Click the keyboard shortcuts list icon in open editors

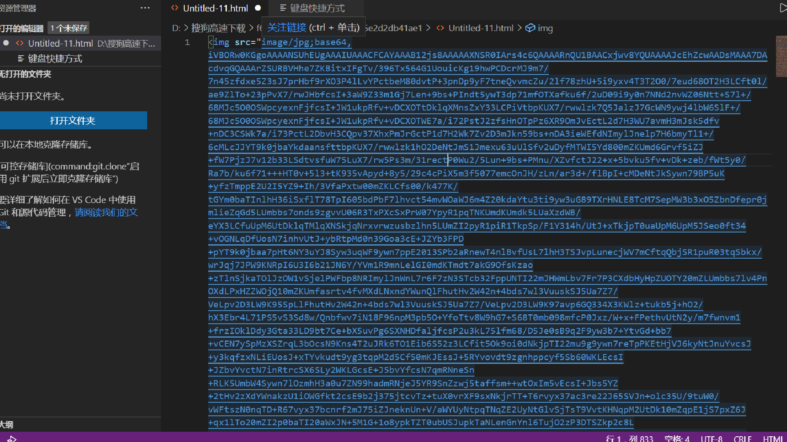tap(21, 59)
